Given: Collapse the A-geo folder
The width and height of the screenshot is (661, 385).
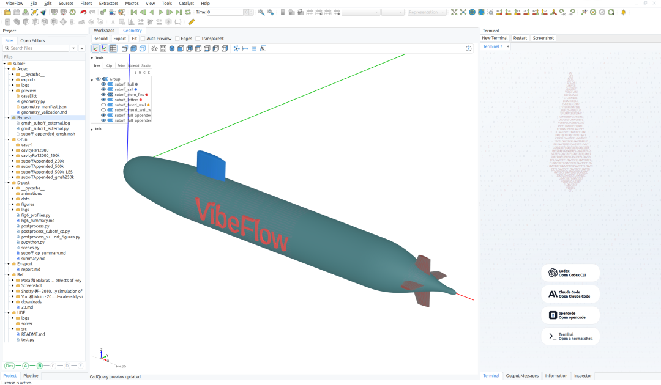Looking at the screenshot, I should pos(9,69).
